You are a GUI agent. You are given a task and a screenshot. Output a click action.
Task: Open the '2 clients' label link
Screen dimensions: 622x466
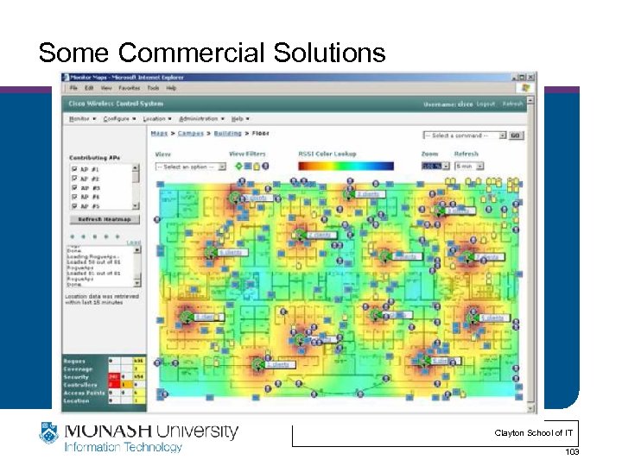[321, 235]
